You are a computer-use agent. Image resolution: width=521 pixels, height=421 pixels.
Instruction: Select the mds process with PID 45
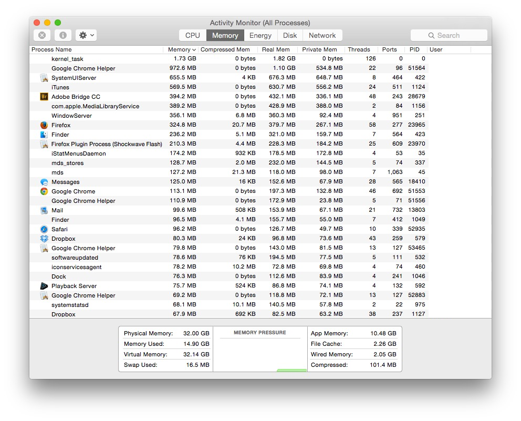click(x=229, y=172)
